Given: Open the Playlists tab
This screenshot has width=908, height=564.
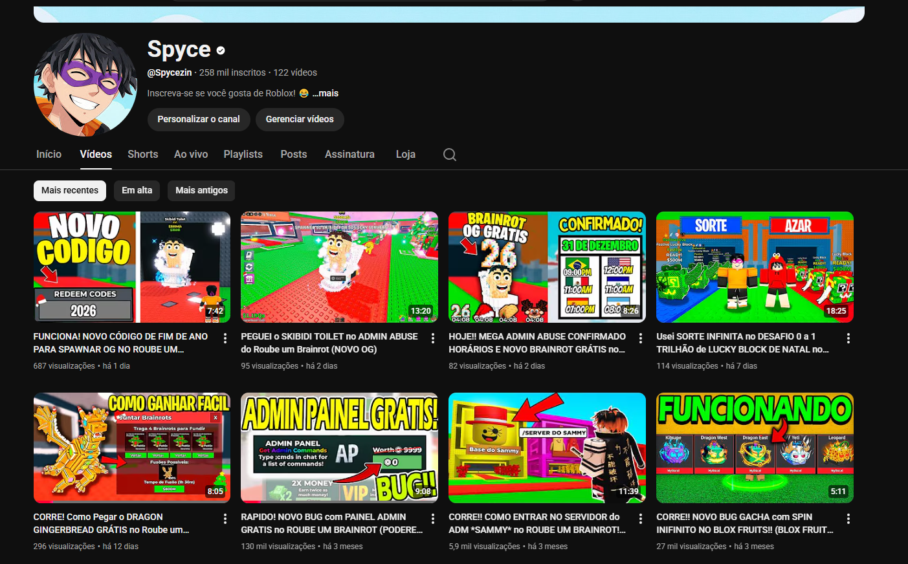Looking at the screenshot, I should tap(243, 154).
